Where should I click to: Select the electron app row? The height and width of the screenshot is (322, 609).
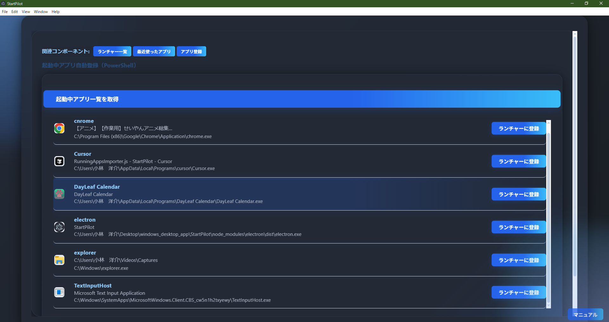pyautogui.click(x=254, y=227)
